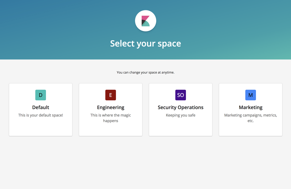
Task: Click 'This is your default space!' description
Action: pos(41,115)
